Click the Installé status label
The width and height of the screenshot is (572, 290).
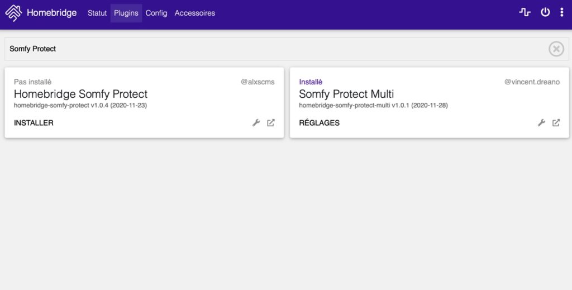tap(311, 82)
